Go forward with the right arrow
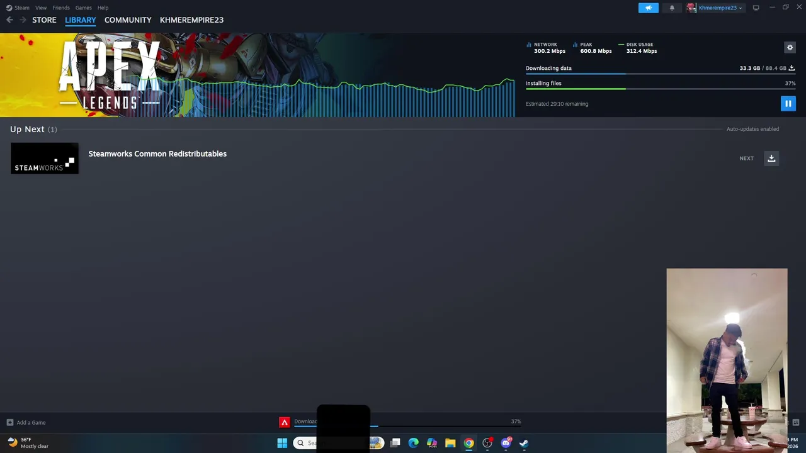The height and width of the screenshot is (453, 806). tap(23, 20)
